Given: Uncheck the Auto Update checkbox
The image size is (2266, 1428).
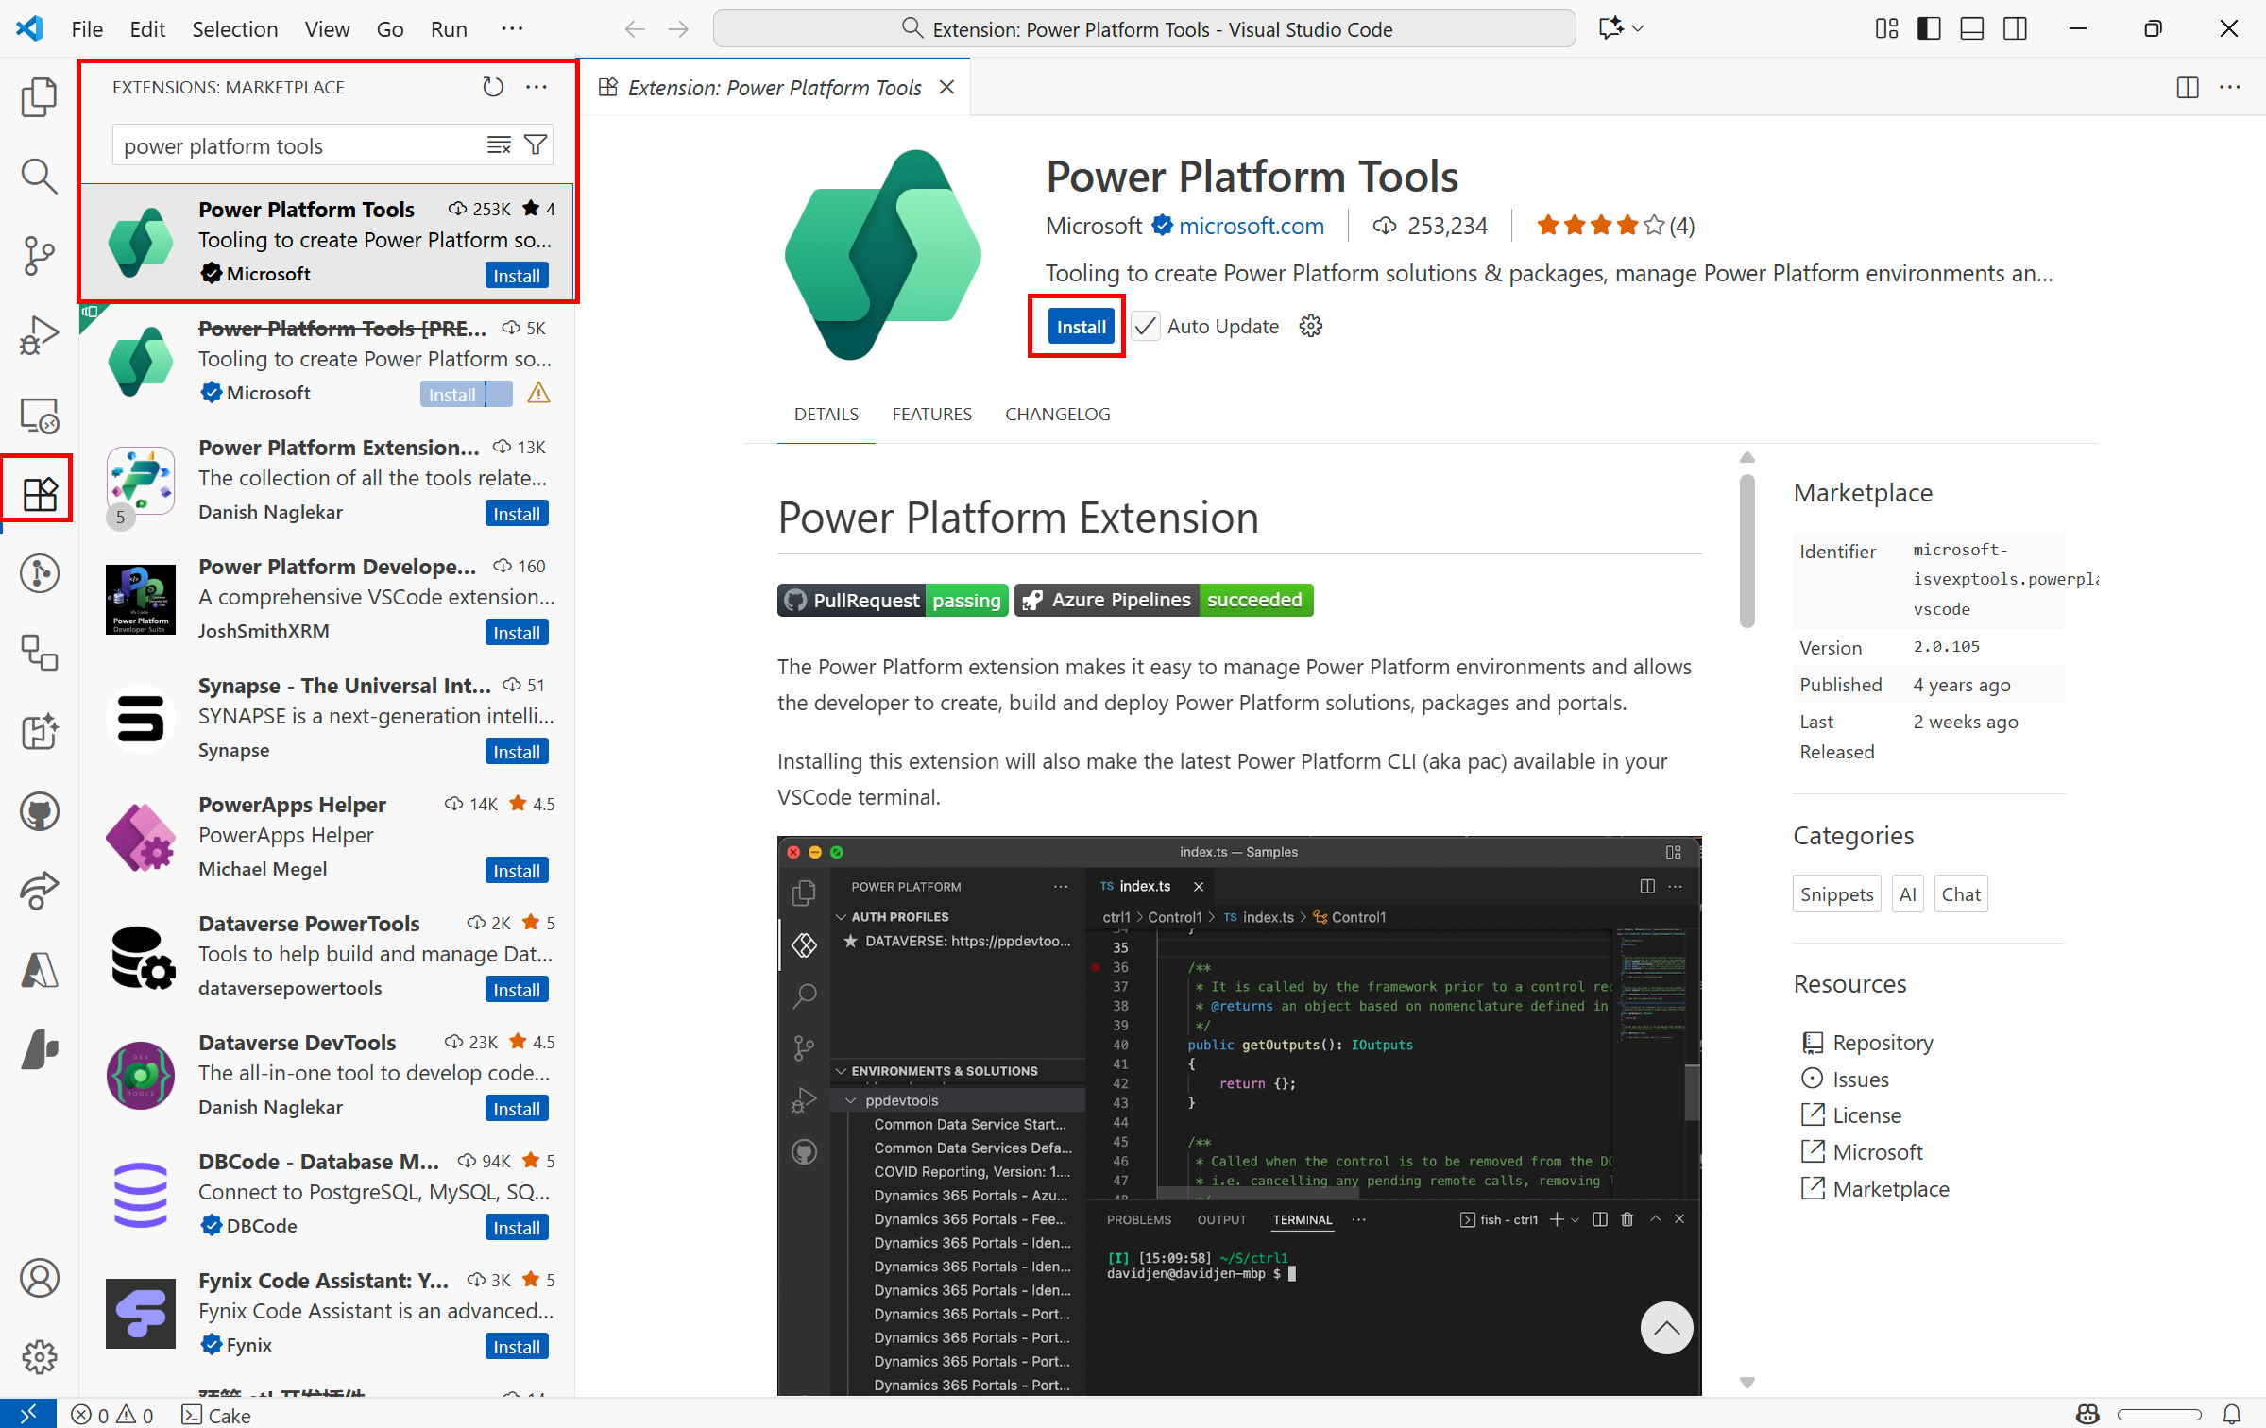Looking at the screenshot, I should 1144,326.
